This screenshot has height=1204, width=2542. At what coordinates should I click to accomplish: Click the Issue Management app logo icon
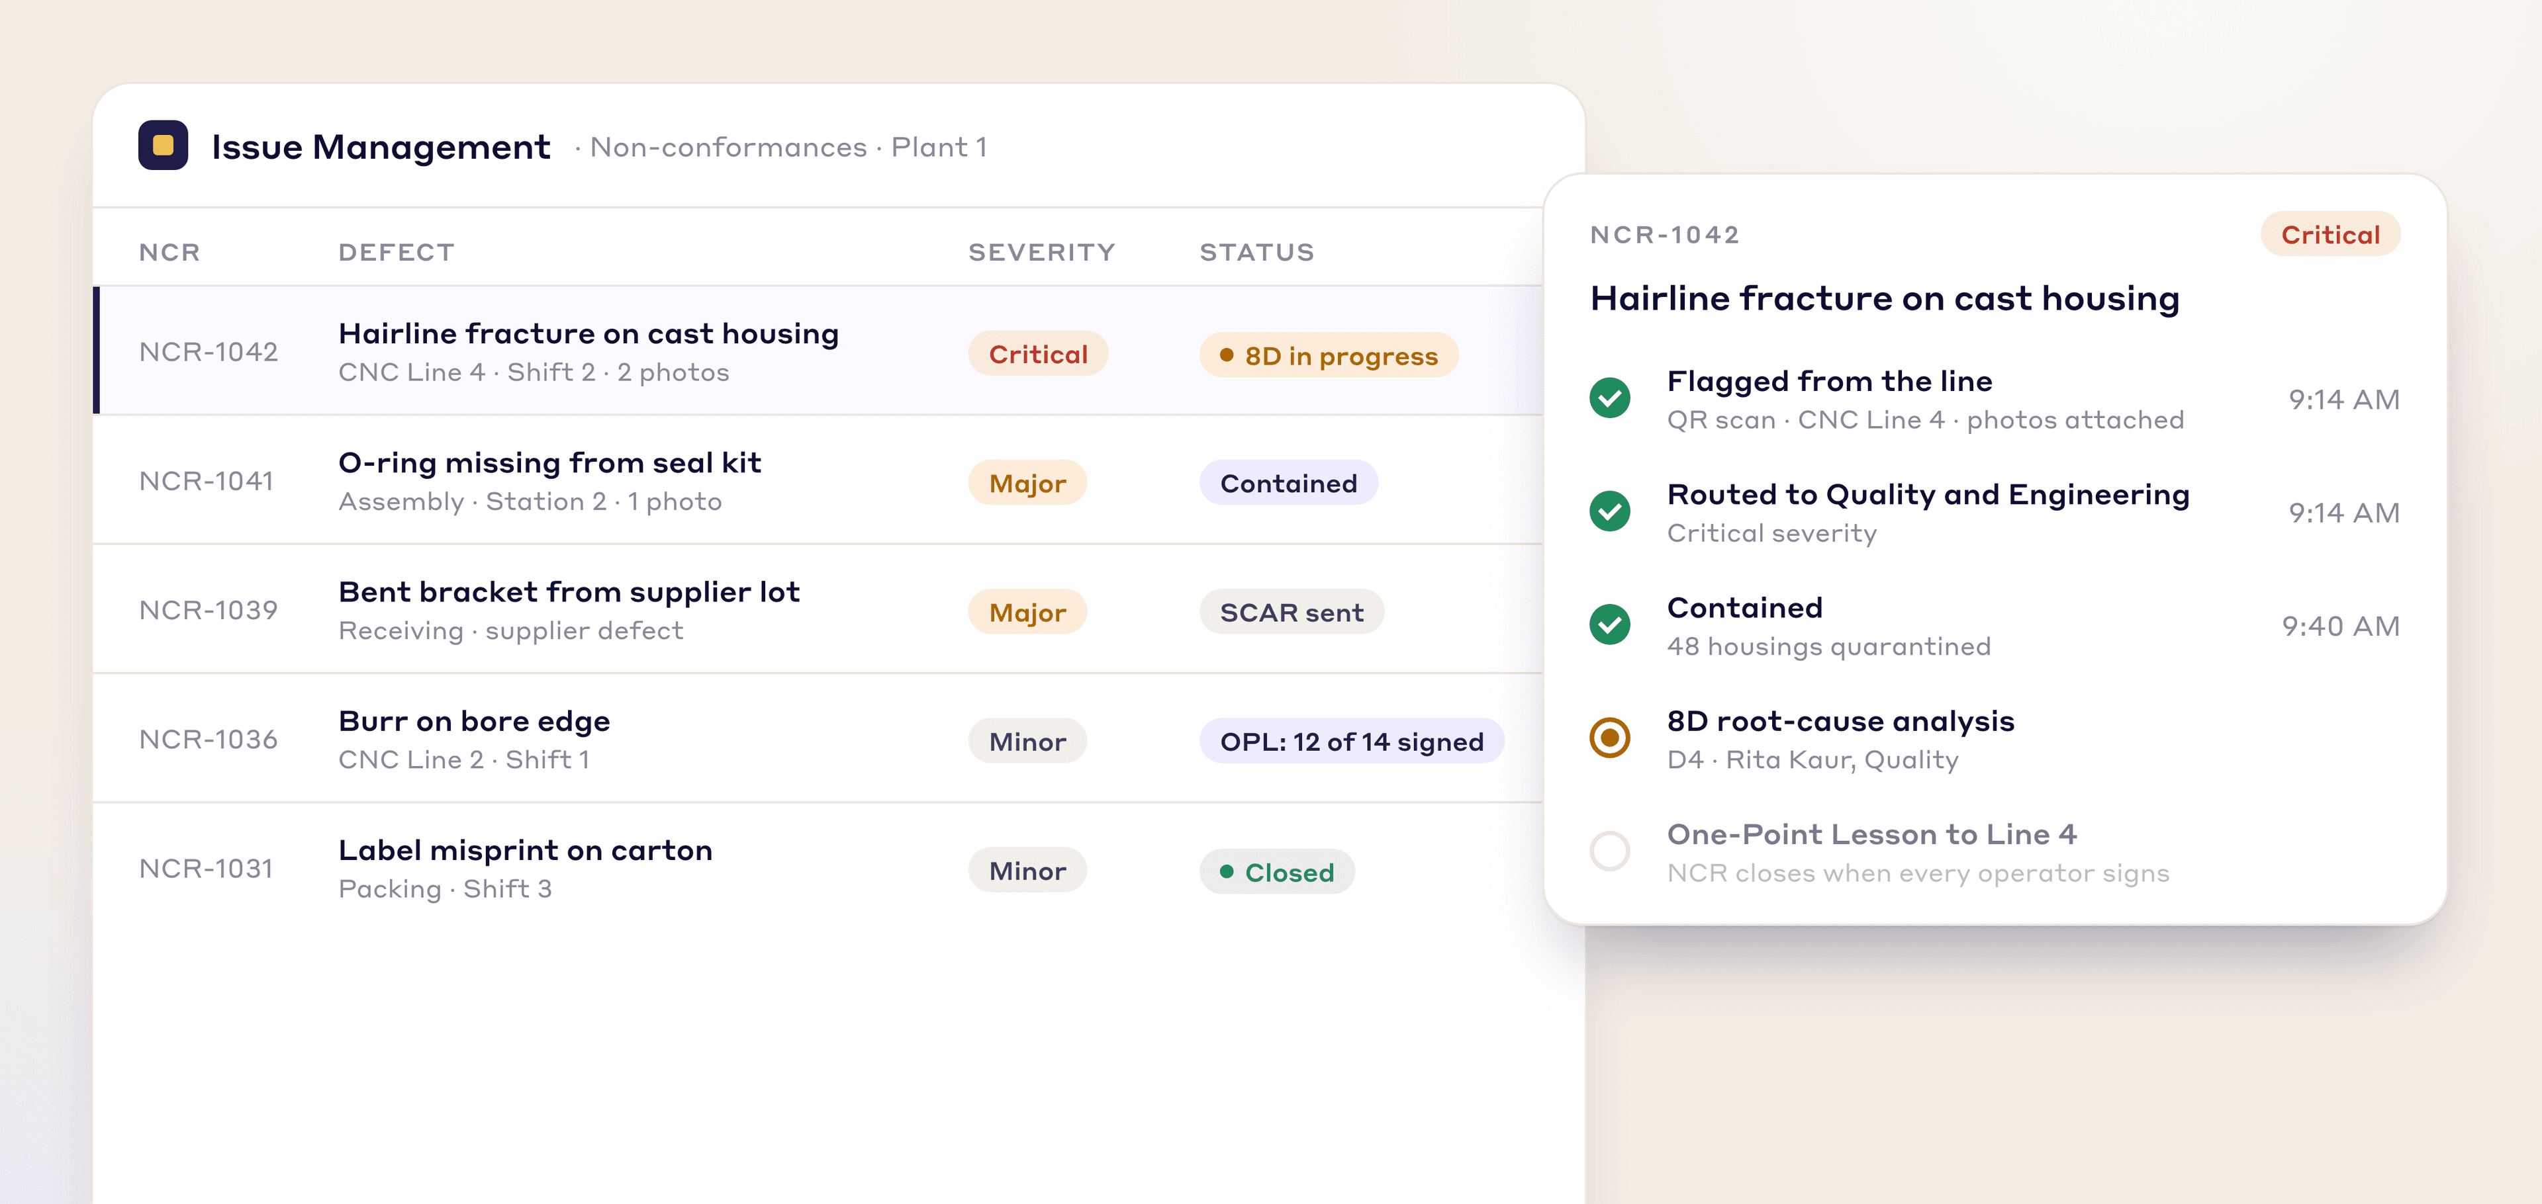point(163,145)
